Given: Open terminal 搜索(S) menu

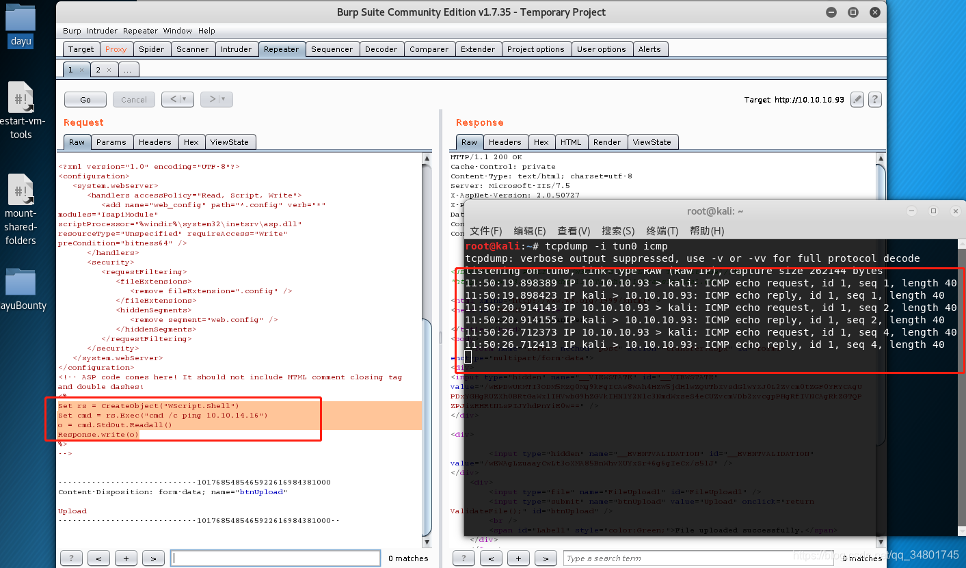Looking at the screenshot, I should click(618, 231).
